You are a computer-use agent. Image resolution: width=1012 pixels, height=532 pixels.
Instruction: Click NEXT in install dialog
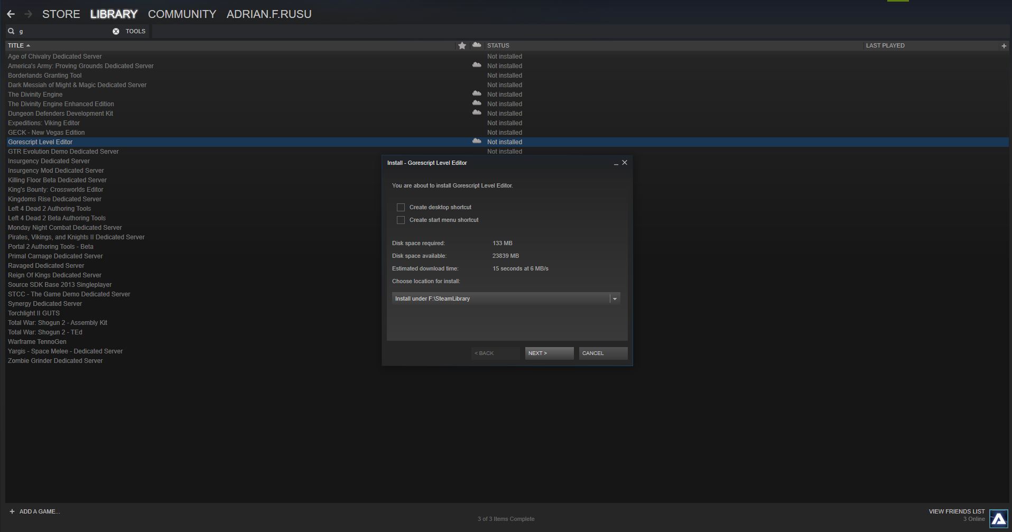click(550, 353)
